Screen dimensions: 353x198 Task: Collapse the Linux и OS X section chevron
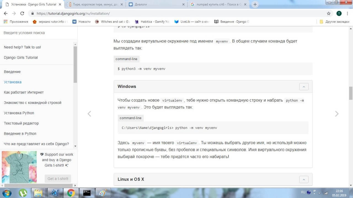click(x=304, y=179)
